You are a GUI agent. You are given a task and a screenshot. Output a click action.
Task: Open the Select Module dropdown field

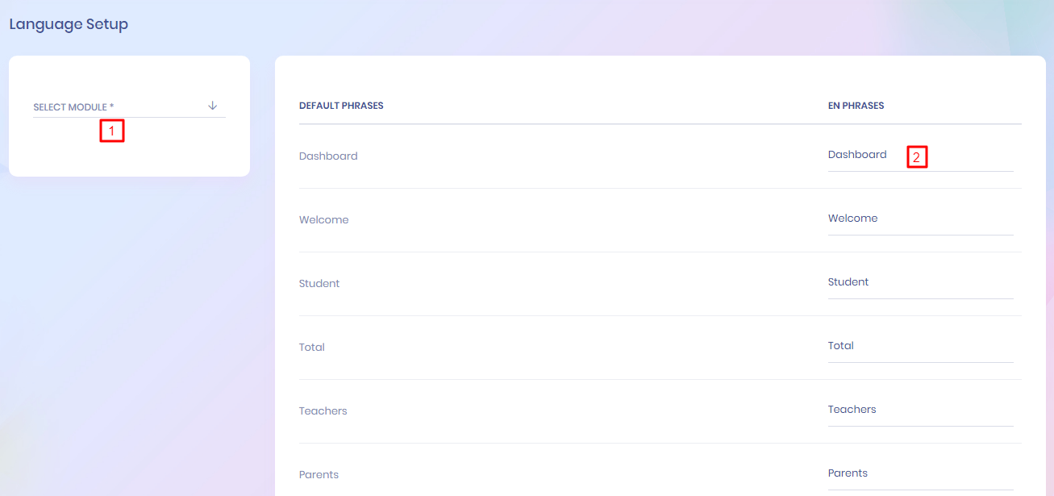[x=121, y=106]
